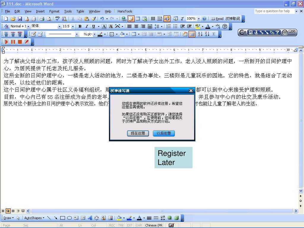Insert WordArt from Drawing toolbar
The height and width of the screenshot is (228, 304).
(x=90, y=218)
